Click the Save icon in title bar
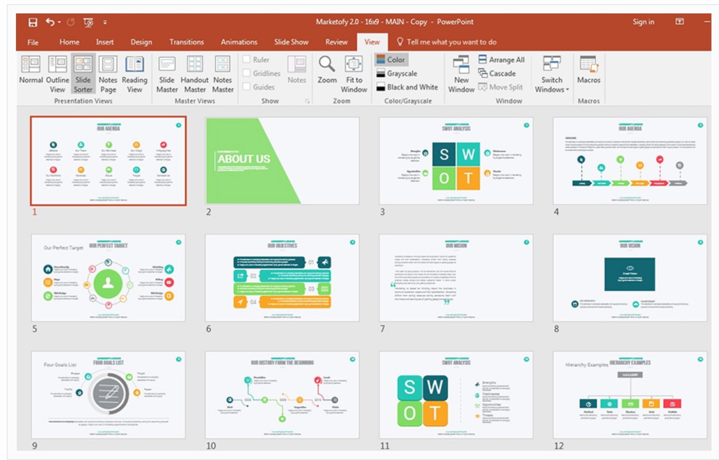 [x=33, y=22]
